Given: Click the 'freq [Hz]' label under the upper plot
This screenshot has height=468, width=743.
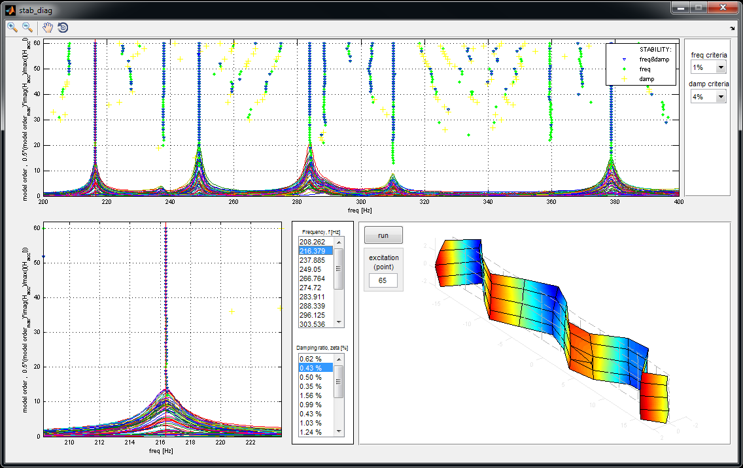Looking at the screenshot, I should [x=360, y=210].
